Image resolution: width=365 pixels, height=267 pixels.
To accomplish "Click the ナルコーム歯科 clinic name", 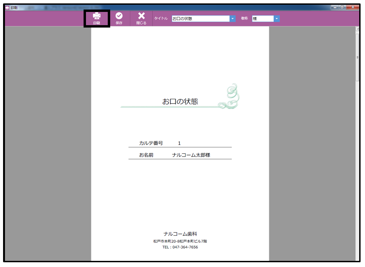I will point(180,234).
